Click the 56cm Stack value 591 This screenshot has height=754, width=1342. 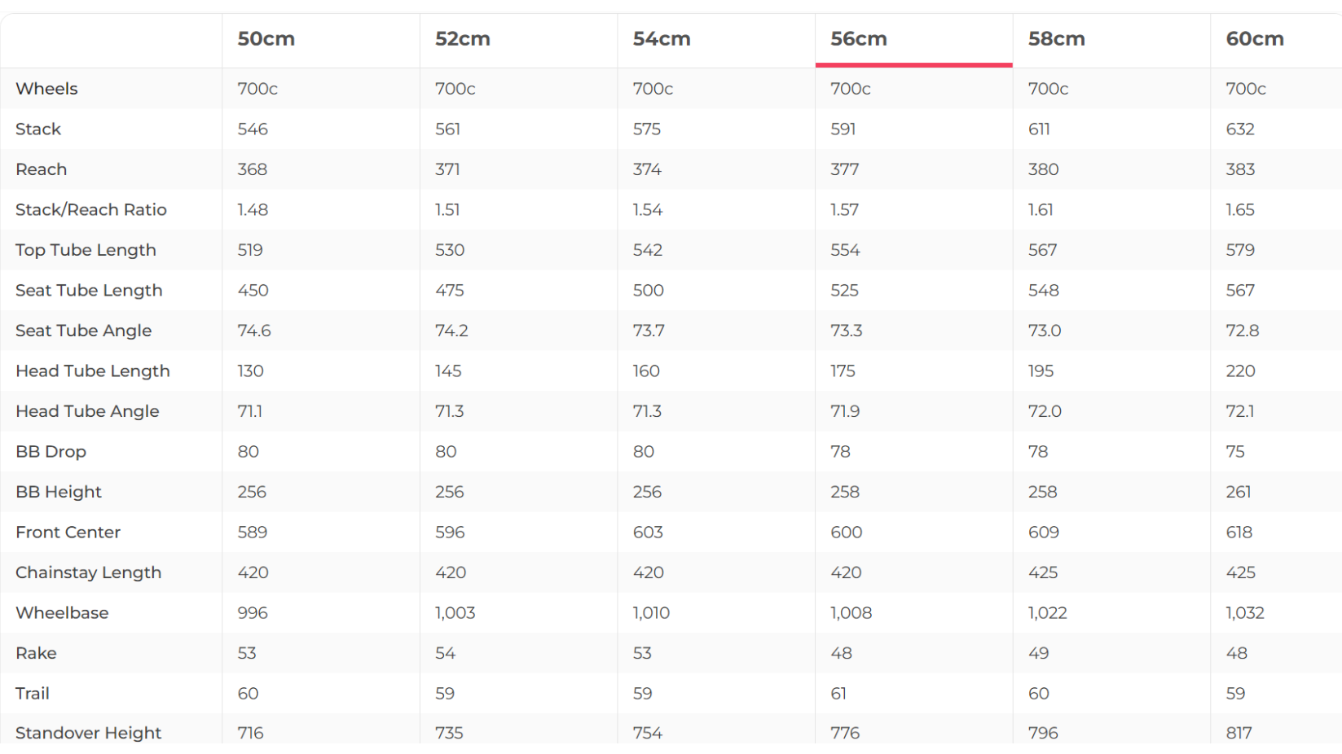(x=843, y=129)
